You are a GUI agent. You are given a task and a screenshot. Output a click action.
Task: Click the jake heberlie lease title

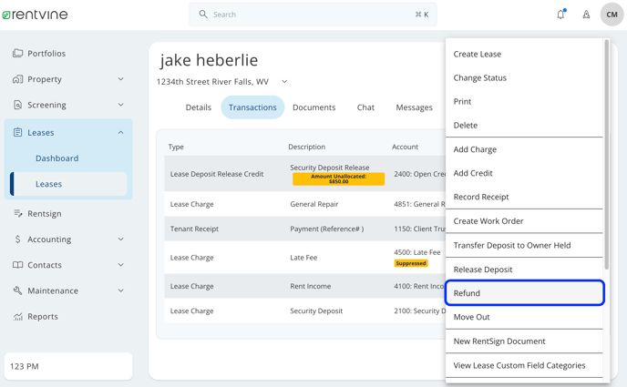click(x=209, y=60)
